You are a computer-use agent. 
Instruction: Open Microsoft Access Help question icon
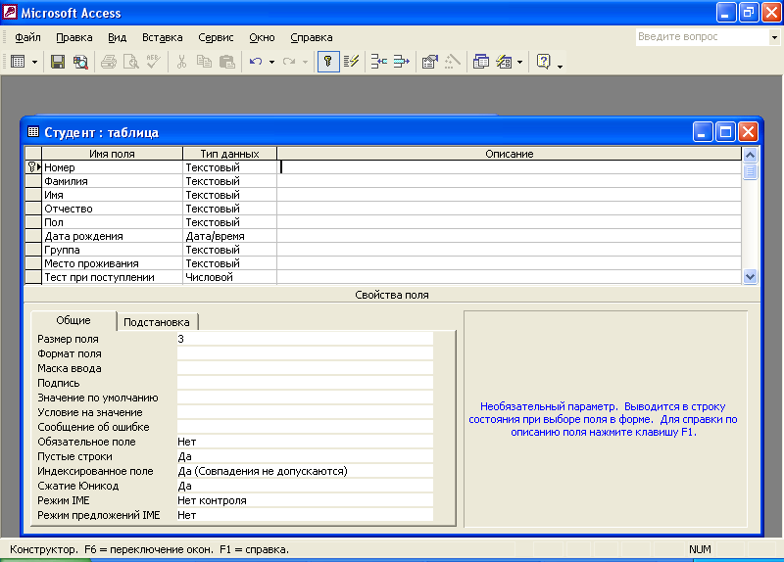pyautogui.click(x=544, y=62)
